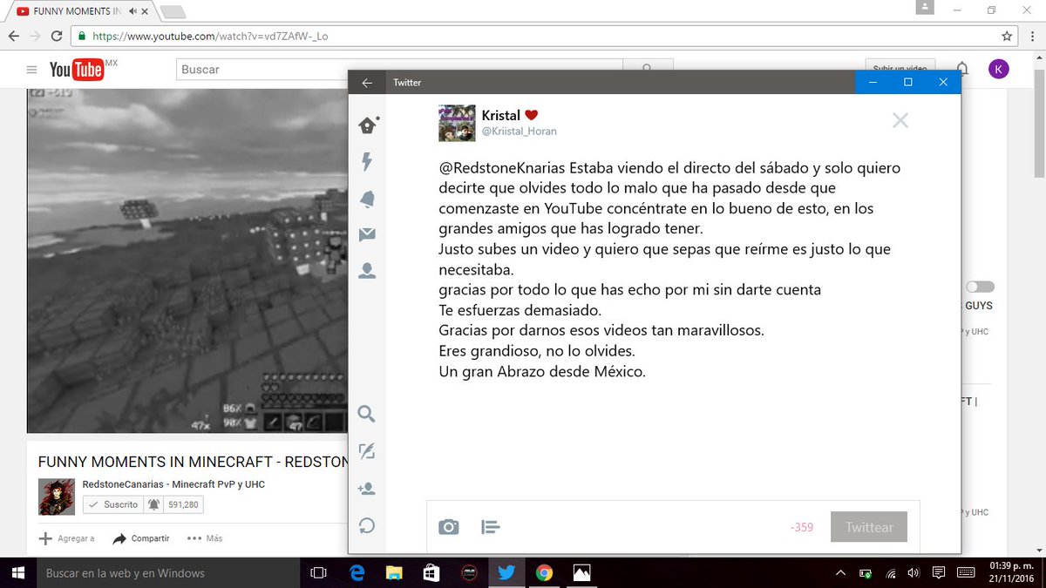Toggle autoplay switch on YouTube sidebar
Viewport: 1046px width, 588px height.
pyautogui.click(x=980, y=287)
